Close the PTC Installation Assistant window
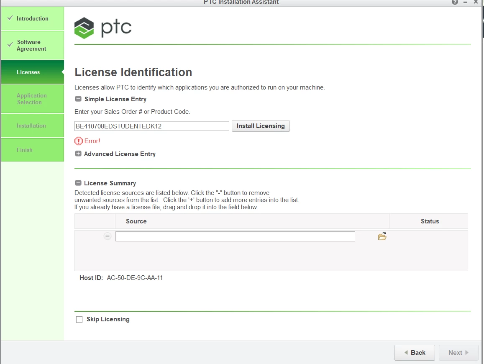The height and width of the screenshot is (364, 484). click(x=476, y=2)
